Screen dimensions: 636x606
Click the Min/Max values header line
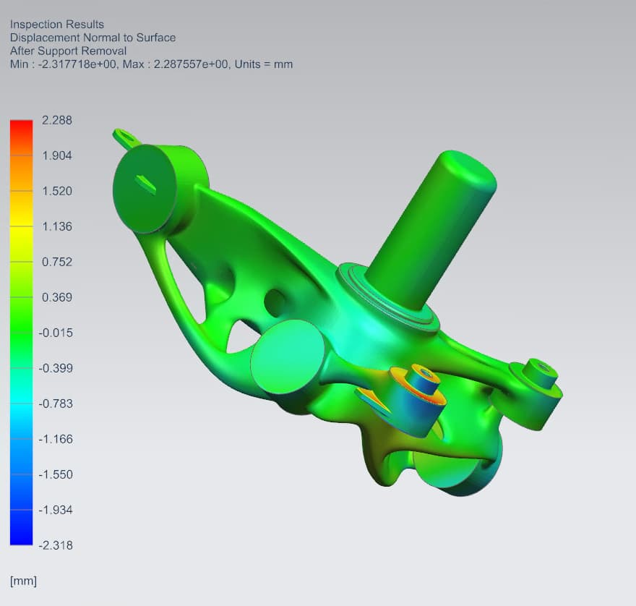(151, 64)
